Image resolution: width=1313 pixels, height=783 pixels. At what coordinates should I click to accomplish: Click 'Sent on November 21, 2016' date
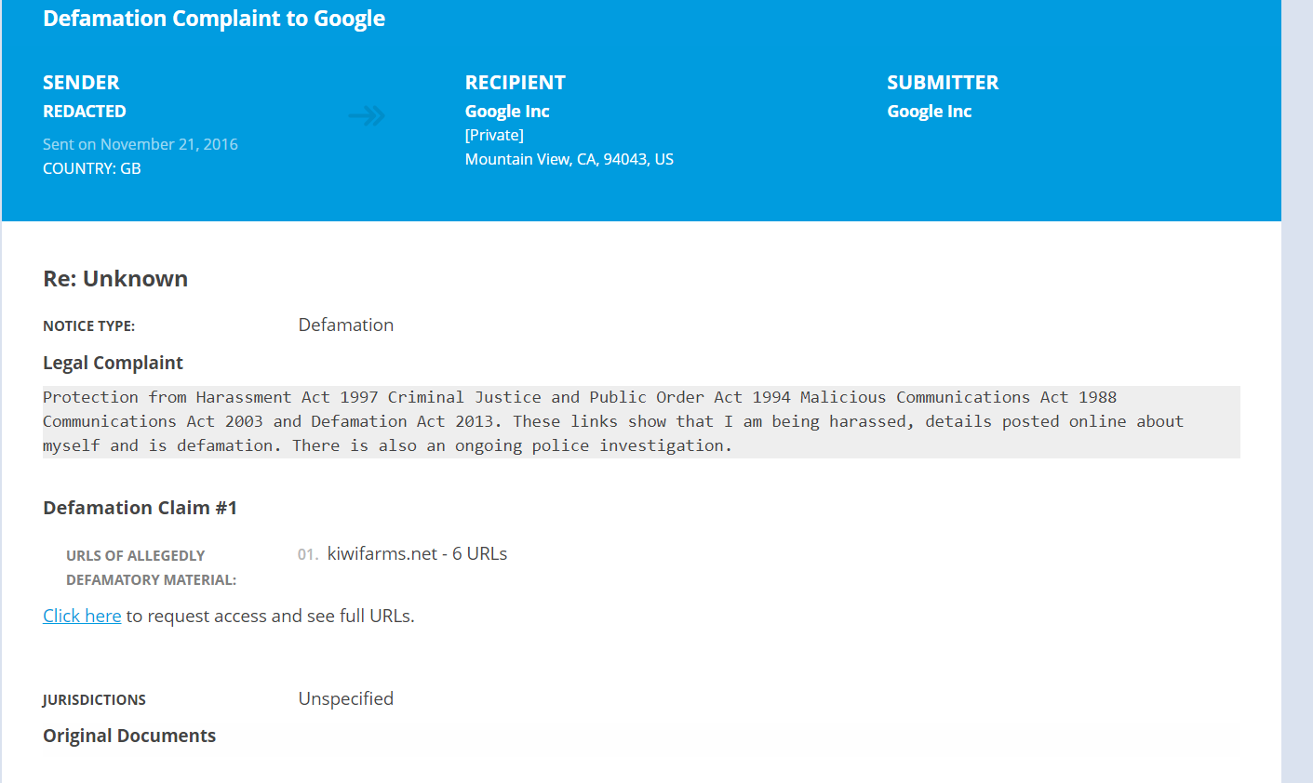pos(141,144)
